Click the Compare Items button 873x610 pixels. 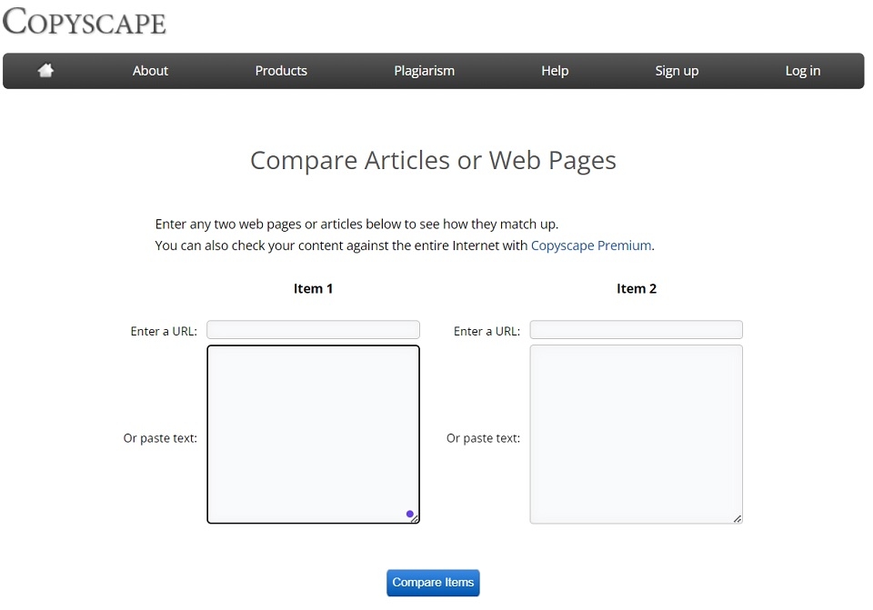(x=433, y=583)
